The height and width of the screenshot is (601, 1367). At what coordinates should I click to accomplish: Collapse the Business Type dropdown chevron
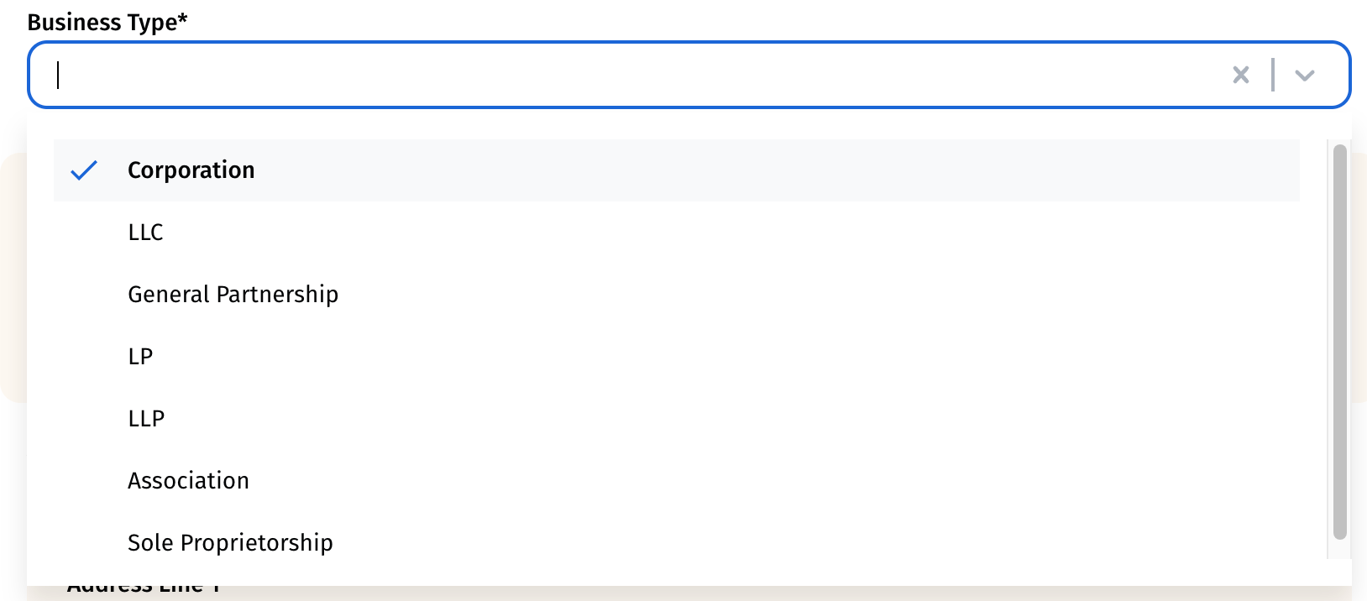tap(1304, 76)
